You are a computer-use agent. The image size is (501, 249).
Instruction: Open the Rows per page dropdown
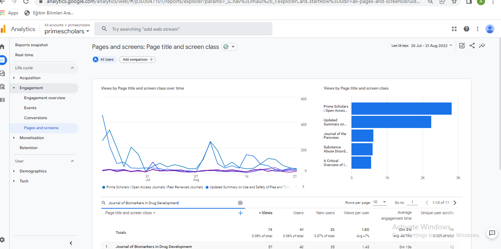[x=380, y=202]
